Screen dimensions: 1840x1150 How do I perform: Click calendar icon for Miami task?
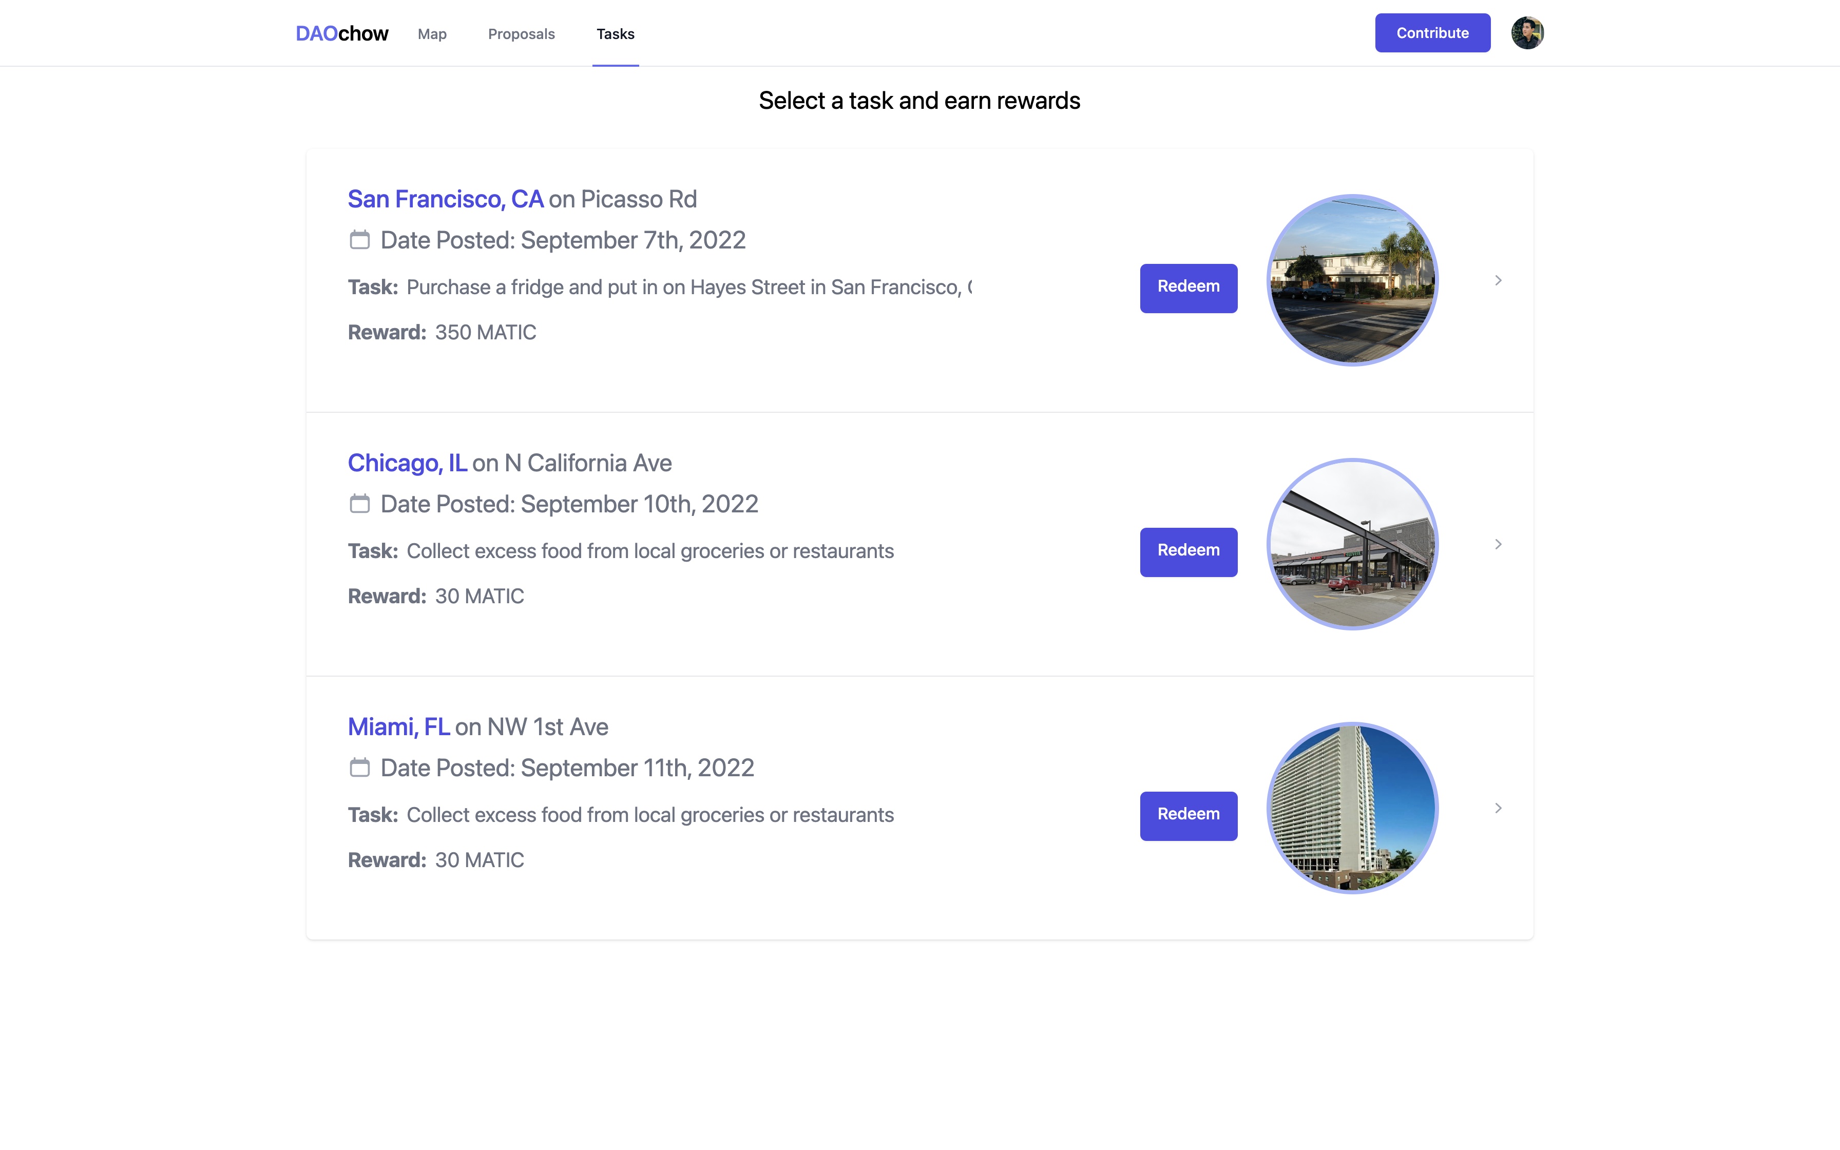360,768
